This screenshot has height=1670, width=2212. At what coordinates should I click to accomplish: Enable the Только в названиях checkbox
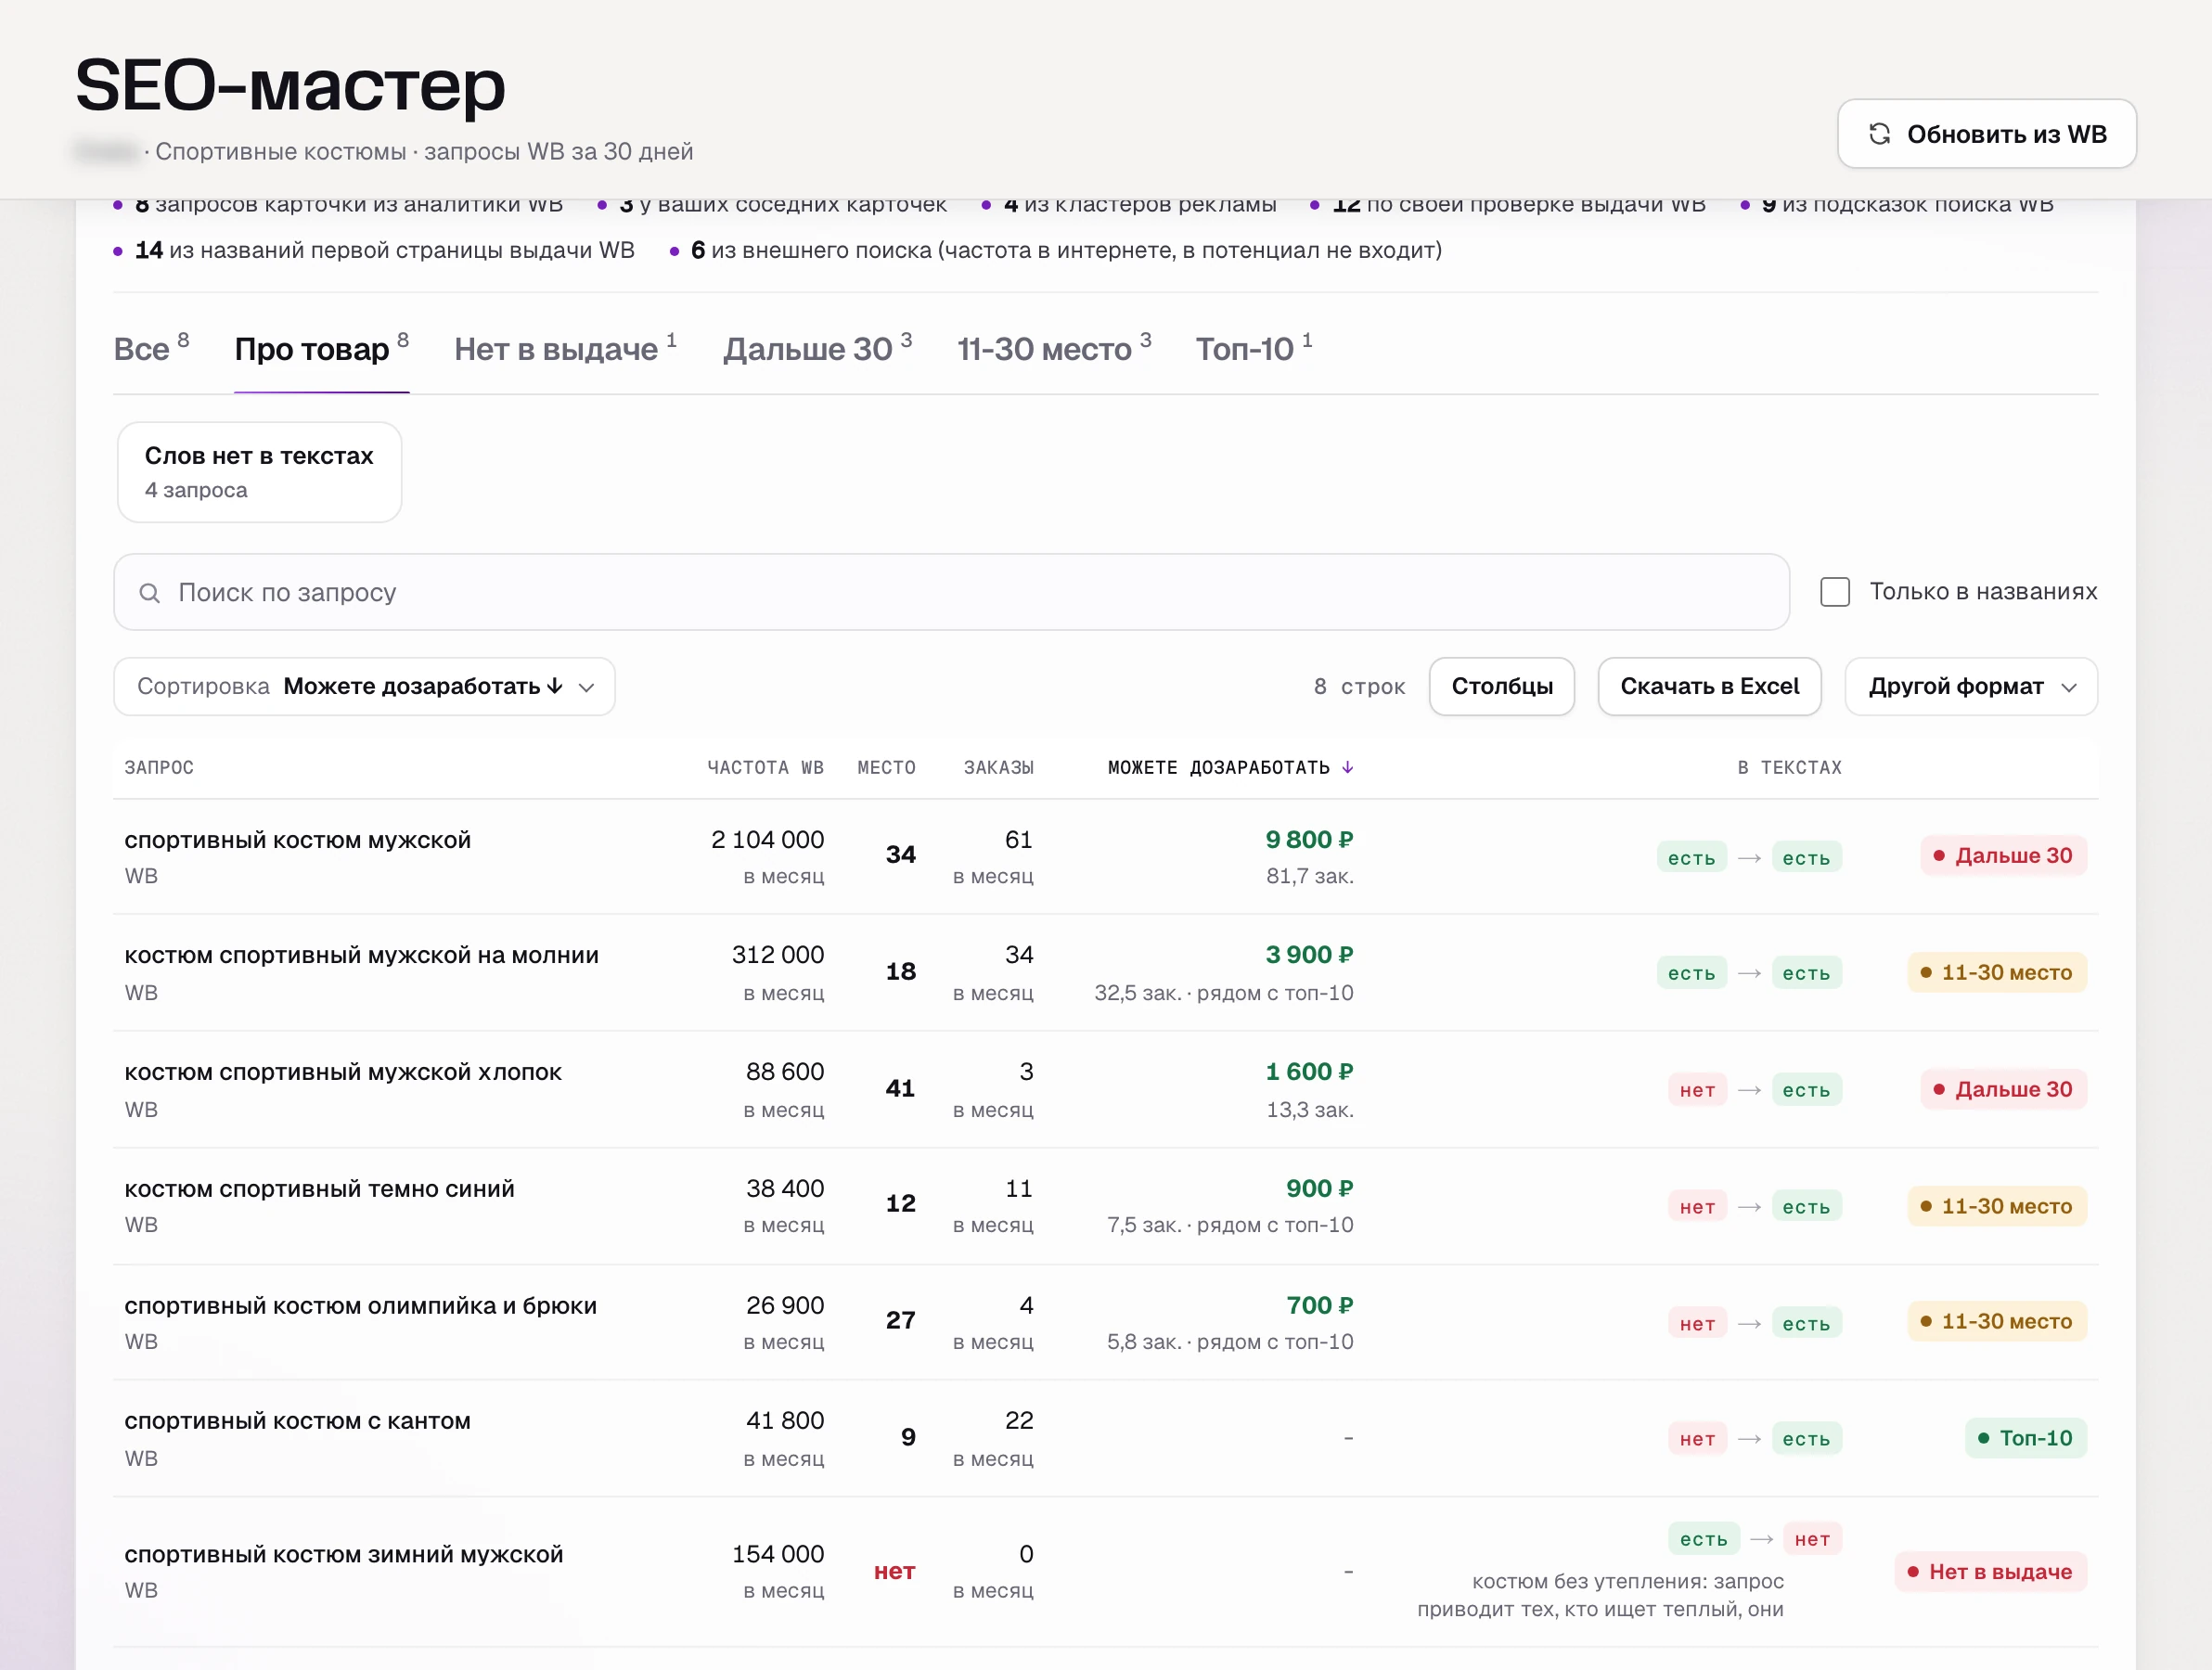pos(1834,592)
